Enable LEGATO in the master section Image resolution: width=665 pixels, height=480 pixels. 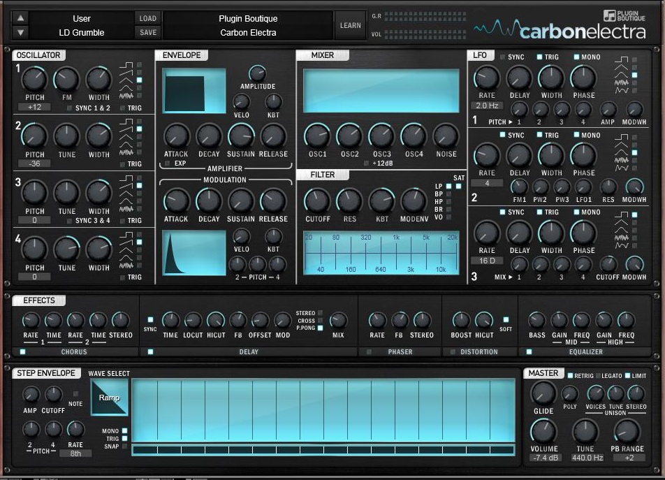(598, 376)
